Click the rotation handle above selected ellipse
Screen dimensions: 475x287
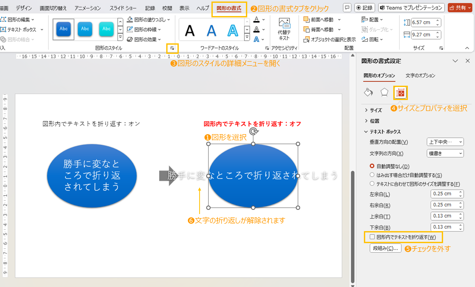click(x=253, y=131)
